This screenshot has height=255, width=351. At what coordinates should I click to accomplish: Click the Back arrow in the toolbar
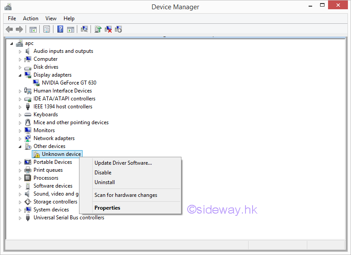[9, 30]
